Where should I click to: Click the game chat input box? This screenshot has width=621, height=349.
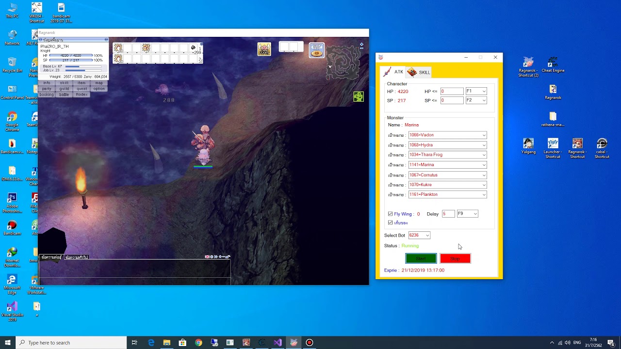[x=134, y=281]
